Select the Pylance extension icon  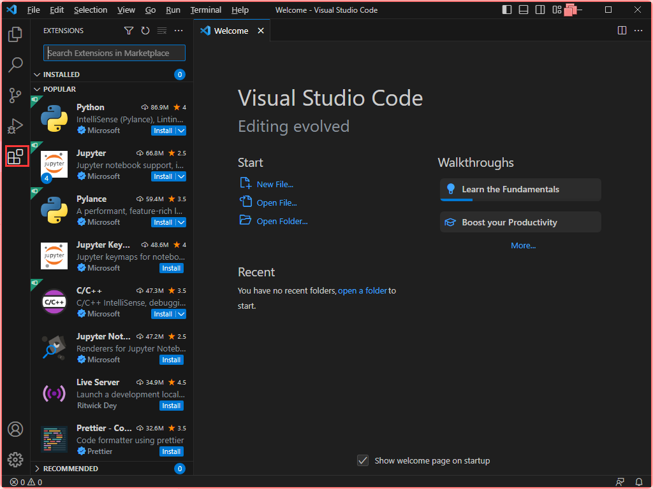pos(54,210)
